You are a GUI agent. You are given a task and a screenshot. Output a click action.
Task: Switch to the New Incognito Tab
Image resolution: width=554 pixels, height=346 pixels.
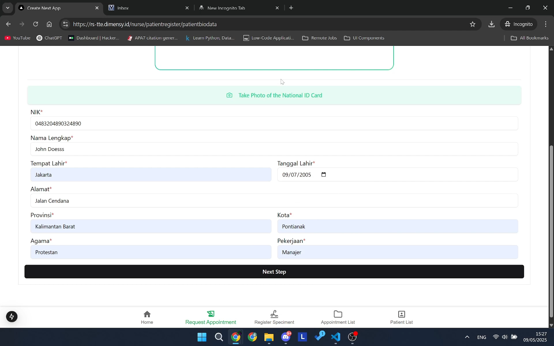231,8
